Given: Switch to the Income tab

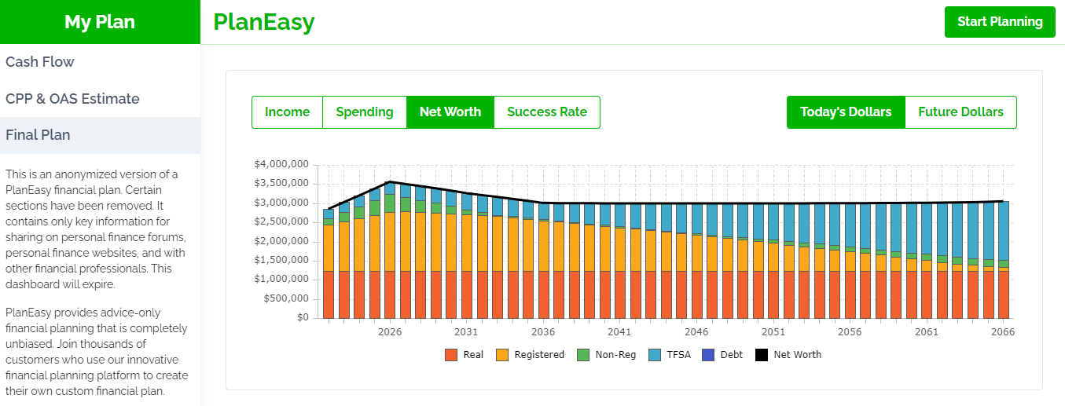Looking at the screenshot, I should (287, 112).
